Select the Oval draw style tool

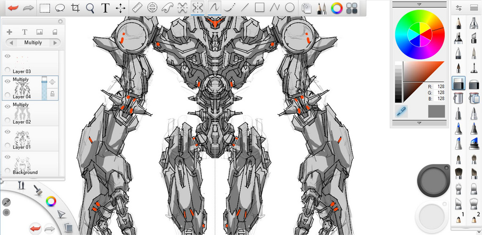pyautogui.click(x=290, y=8)
